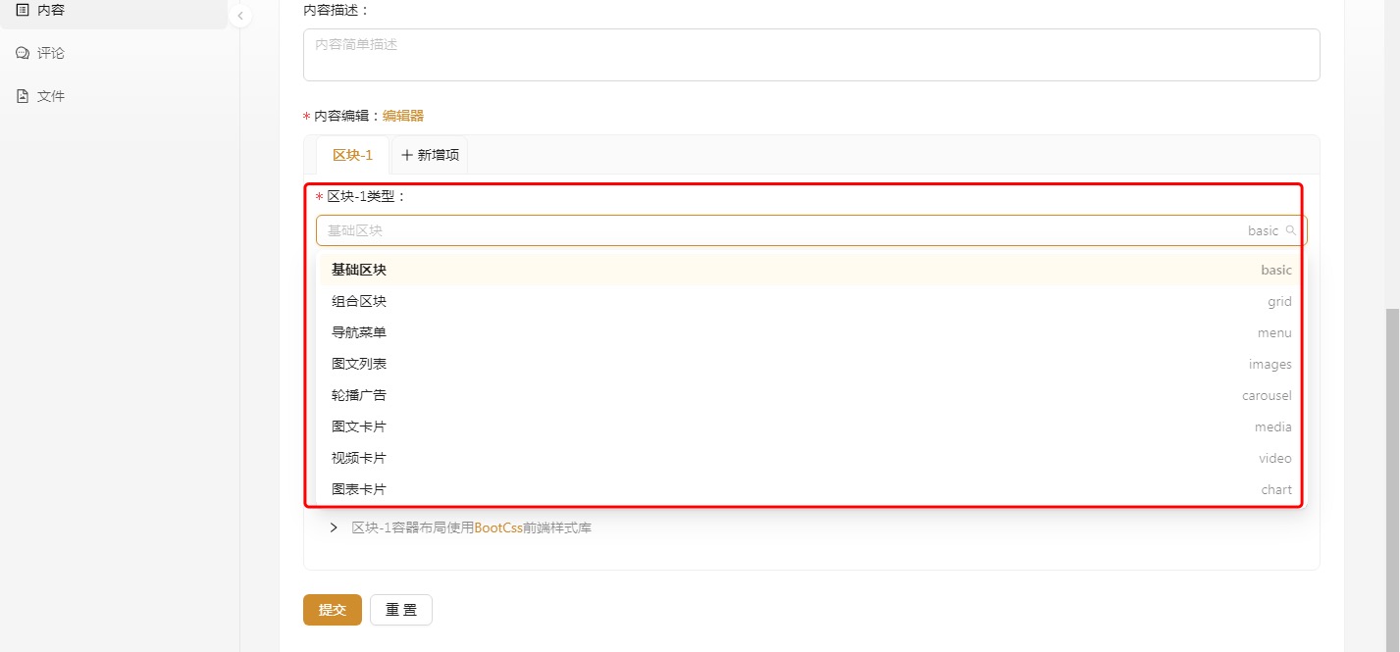Pick 图文卡片 media option
This screenshot has height=652, width=1400.
359,426
